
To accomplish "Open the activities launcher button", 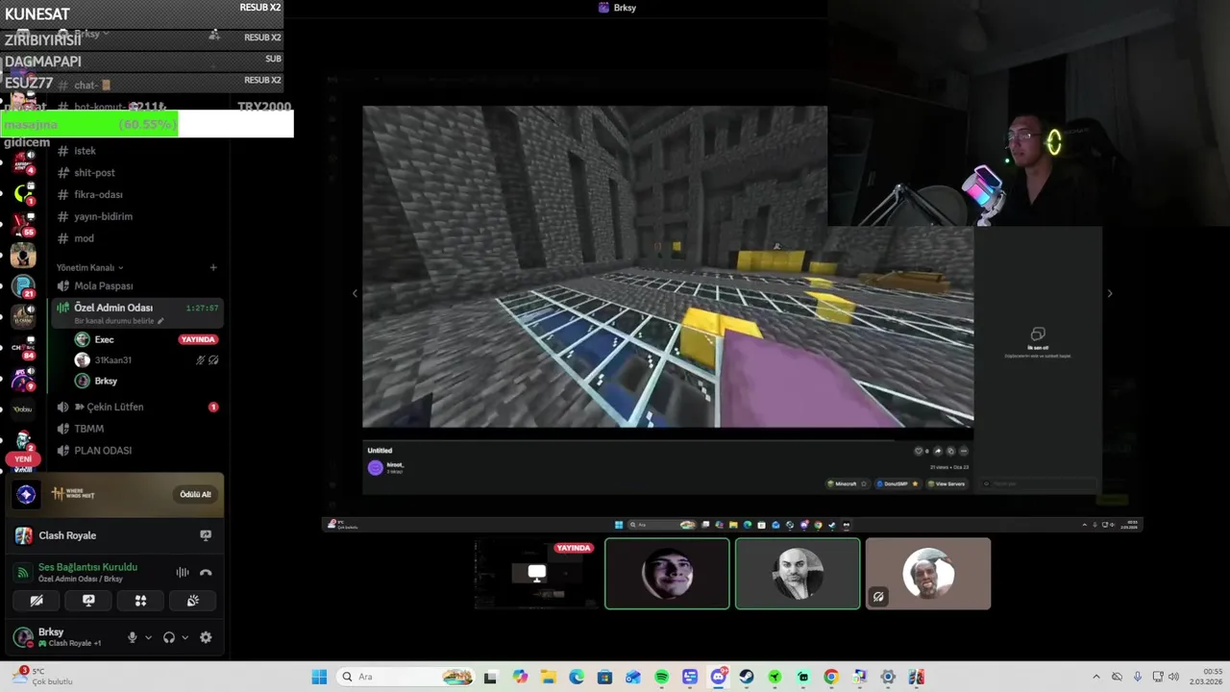I will pyautogui.click(x=140, y=601).
